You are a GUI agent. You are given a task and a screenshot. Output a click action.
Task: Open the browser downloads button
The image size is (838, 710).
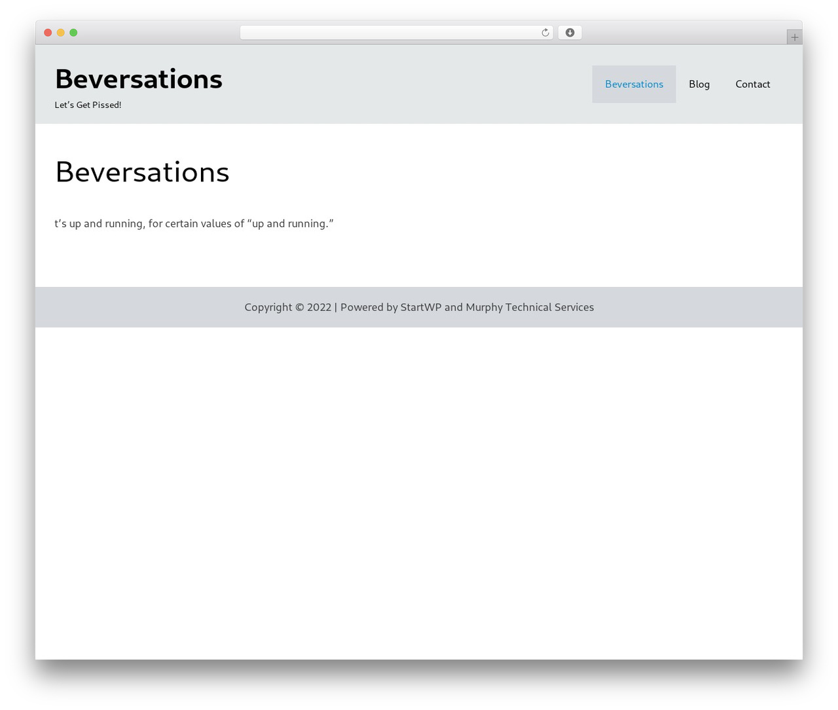point(570,33)
